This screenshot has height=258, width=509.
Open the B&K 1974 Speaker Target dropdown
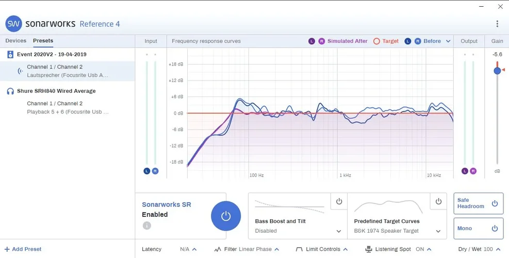point(438,231)
